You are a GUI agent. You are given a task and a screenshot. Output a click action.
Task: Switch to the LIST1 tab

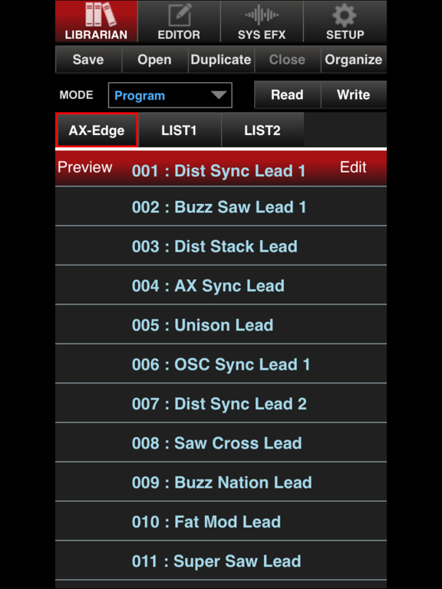click(180, 130)
